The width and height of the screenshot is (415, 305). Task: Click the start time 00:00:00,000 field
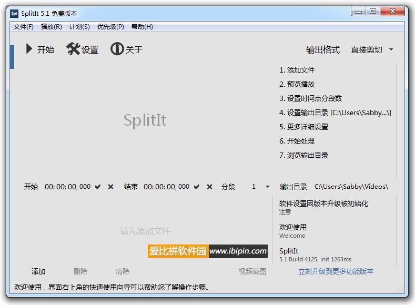(x=67, y=187)
